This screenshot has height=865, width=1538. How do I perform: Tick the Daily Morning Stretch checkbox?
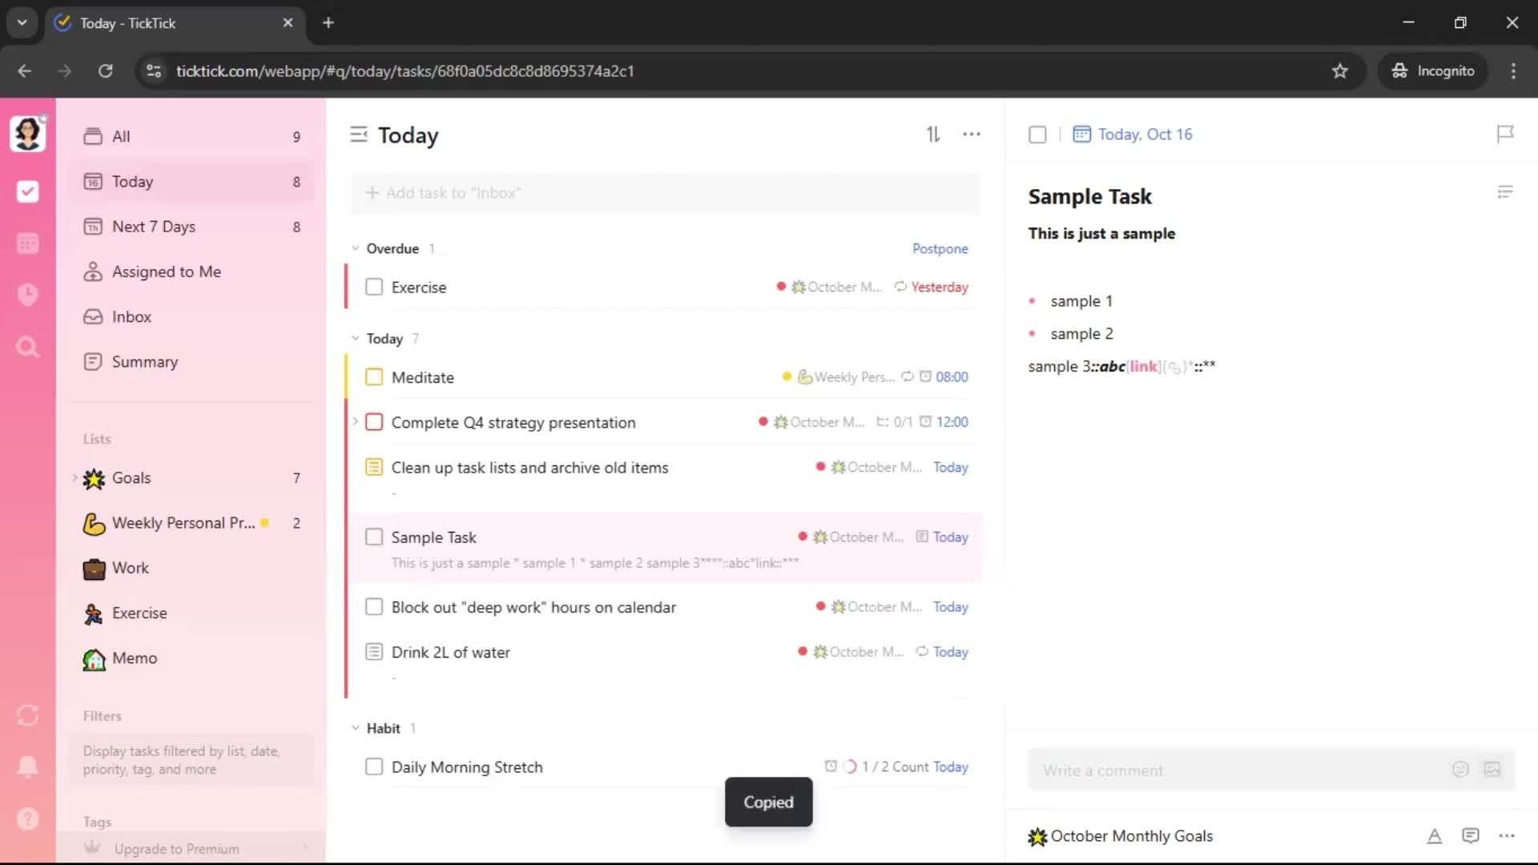[x=374, y=766]
